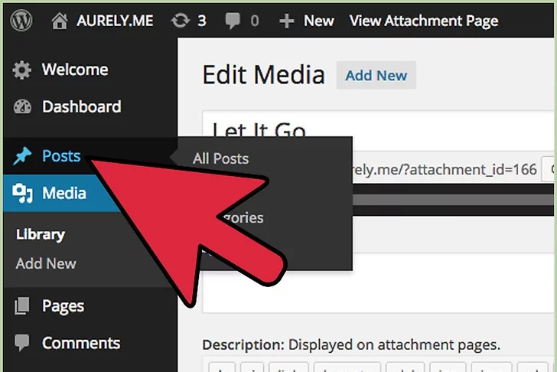Open the Media Library submenu item
This screenshot has width=557, height=372.
click(x=40, y=234)
